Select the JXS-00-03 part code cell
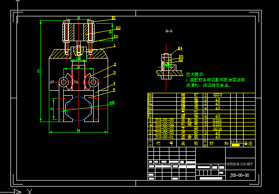This screenshot has height=194, width=279. pos(164,129)
